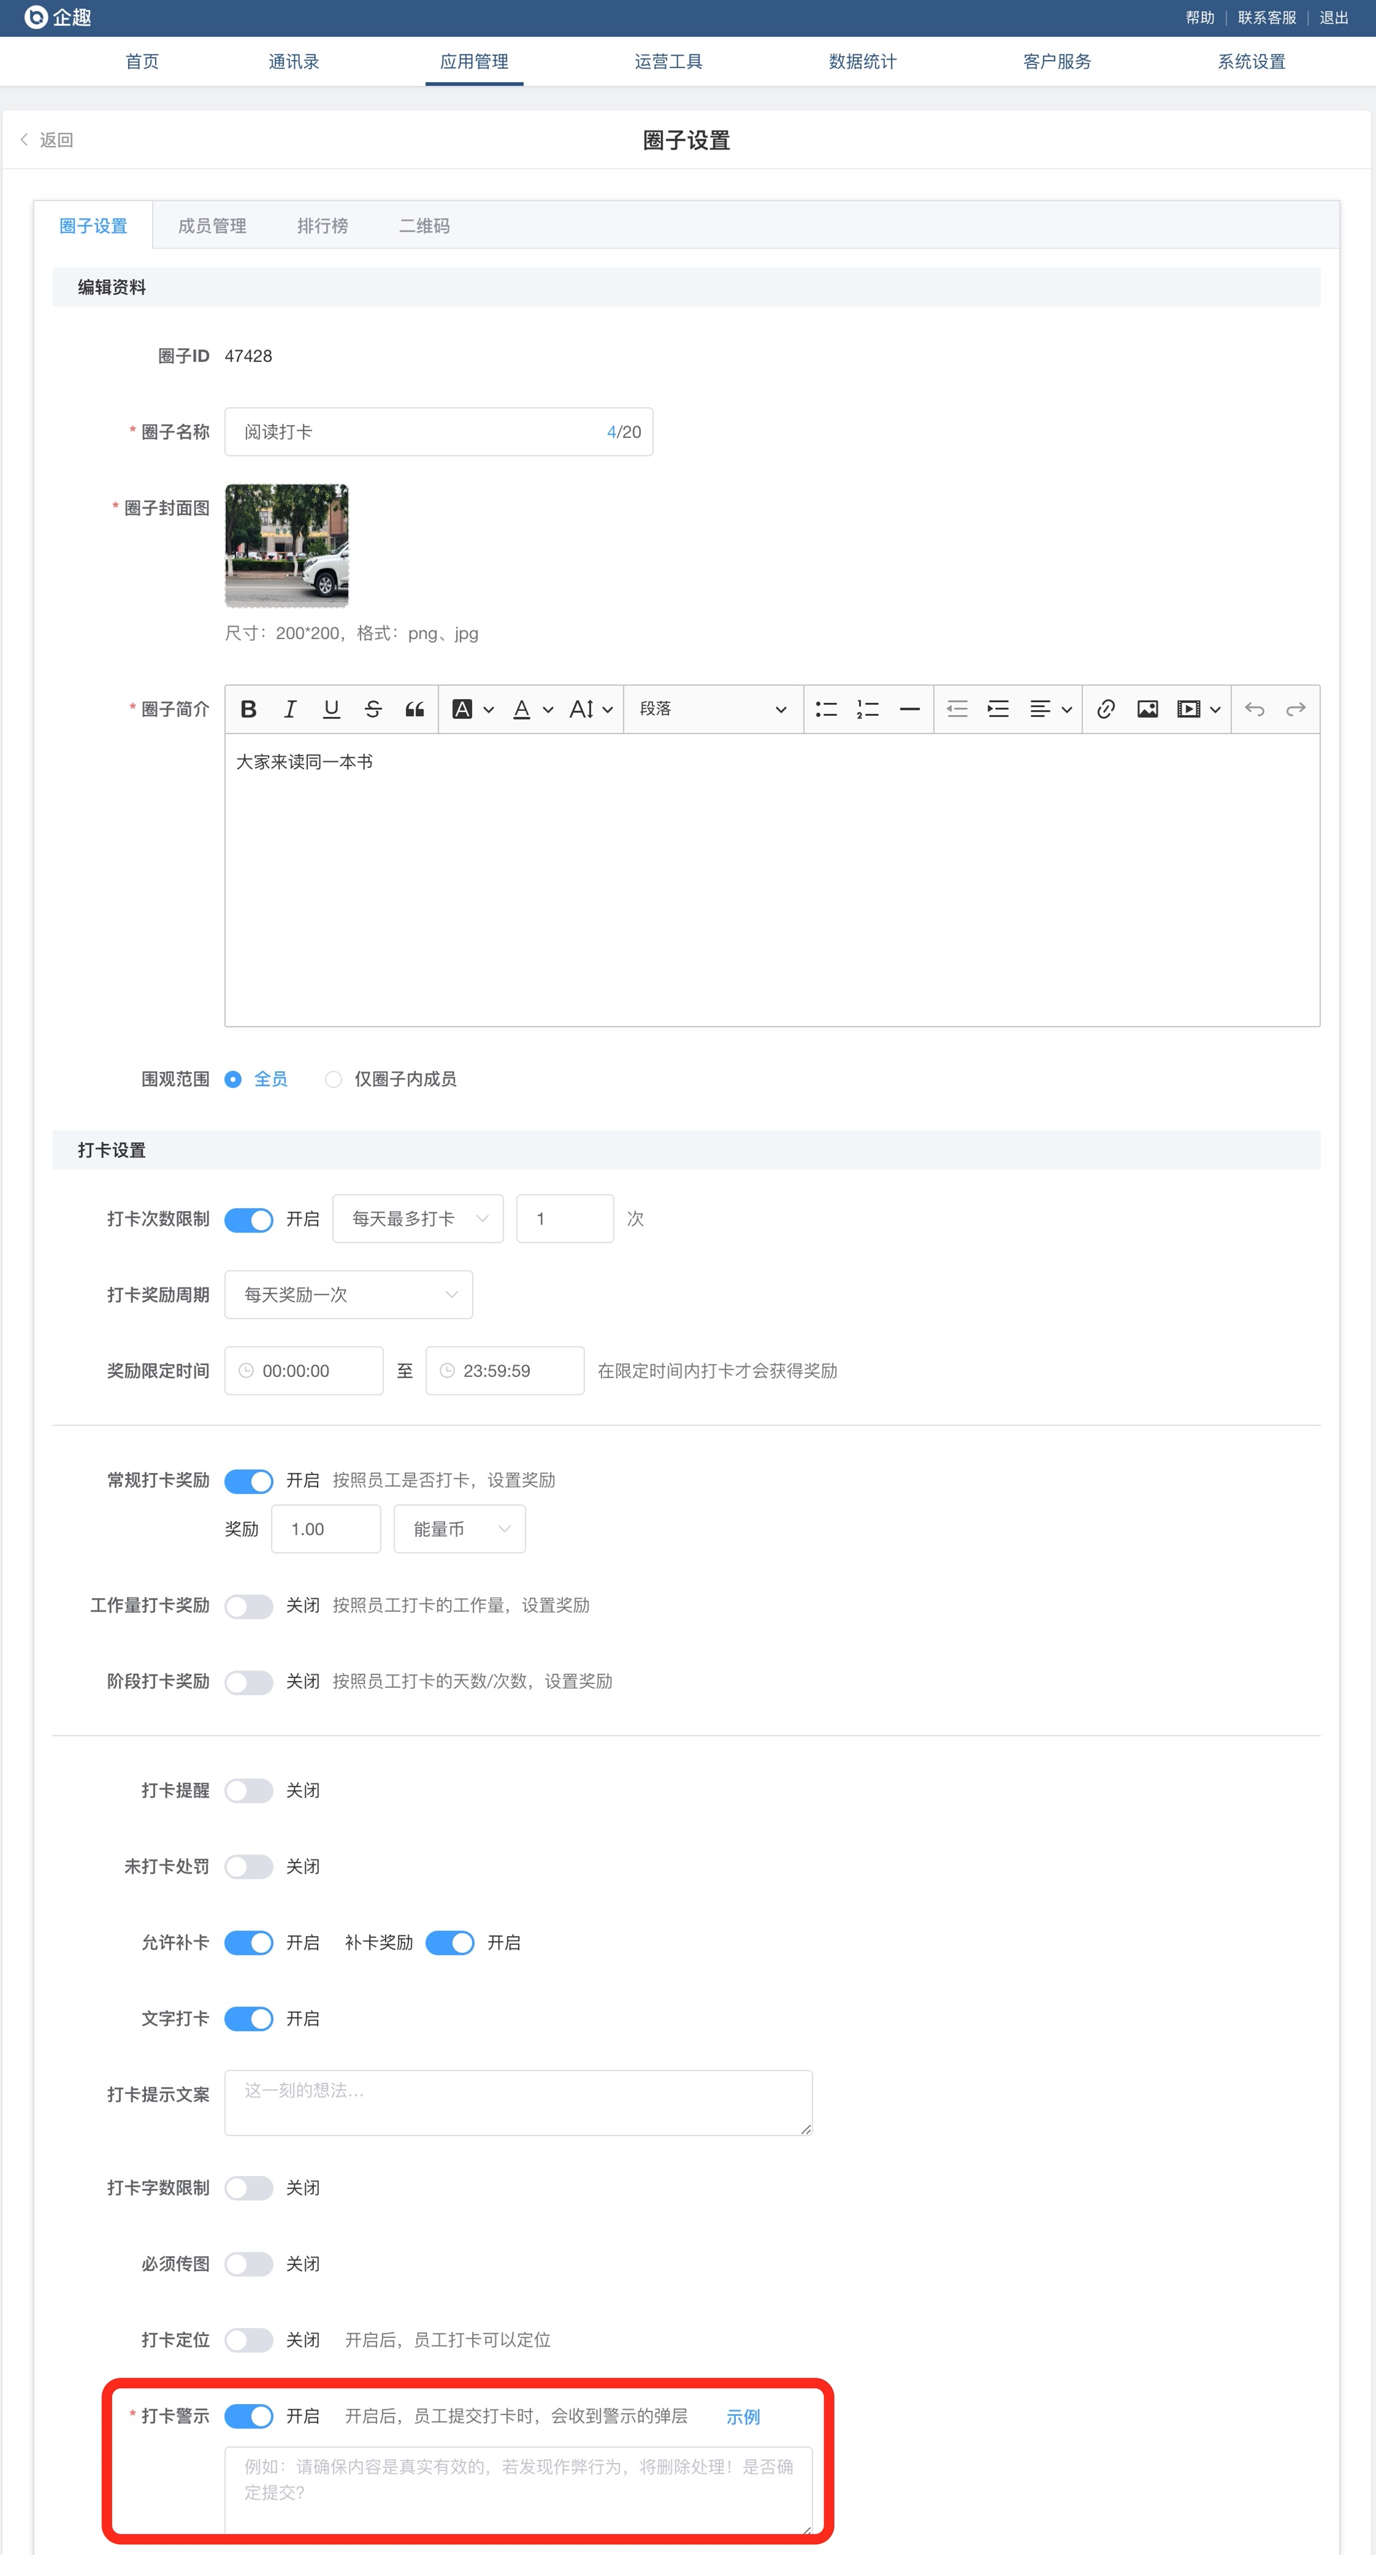Insert a block quote in the editor
The image size is (1376, 2555).
pyautogui.click(x=415, y=709)
